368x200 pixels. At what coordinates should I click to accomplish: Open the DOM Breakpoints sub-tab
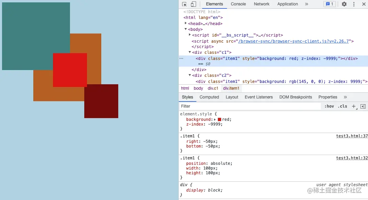click(x=296, y=97)
